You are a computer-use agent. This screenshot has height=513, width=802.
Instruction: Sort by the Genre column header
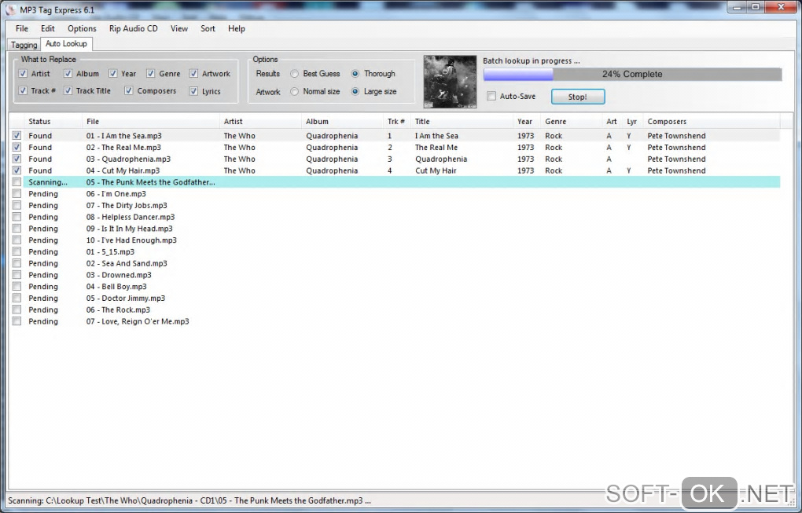point(572,122)
